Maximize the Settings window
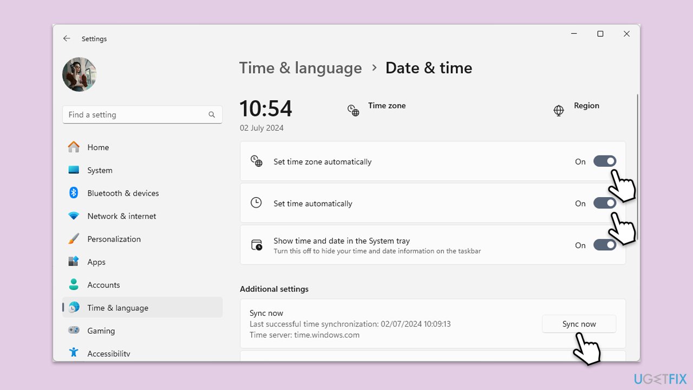Image resolution: width=693 pixels, height=390 pixels. point(600,34)
